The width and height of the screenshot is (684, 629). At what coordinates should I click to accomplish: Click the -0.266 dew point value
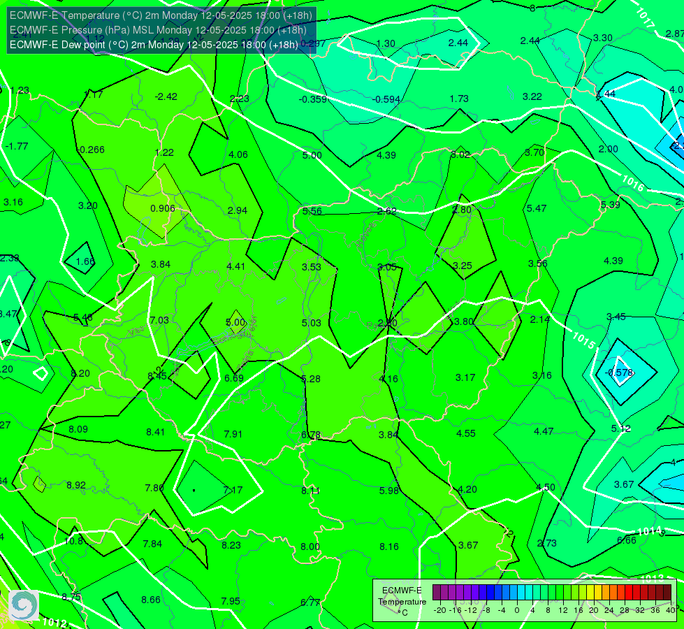pos(91,150)
